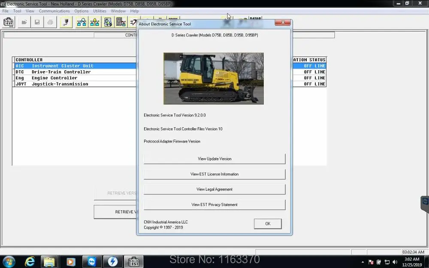Viewport: 429px width, 268px height.
Task: Open the Help menu
Action: point(134,11)
